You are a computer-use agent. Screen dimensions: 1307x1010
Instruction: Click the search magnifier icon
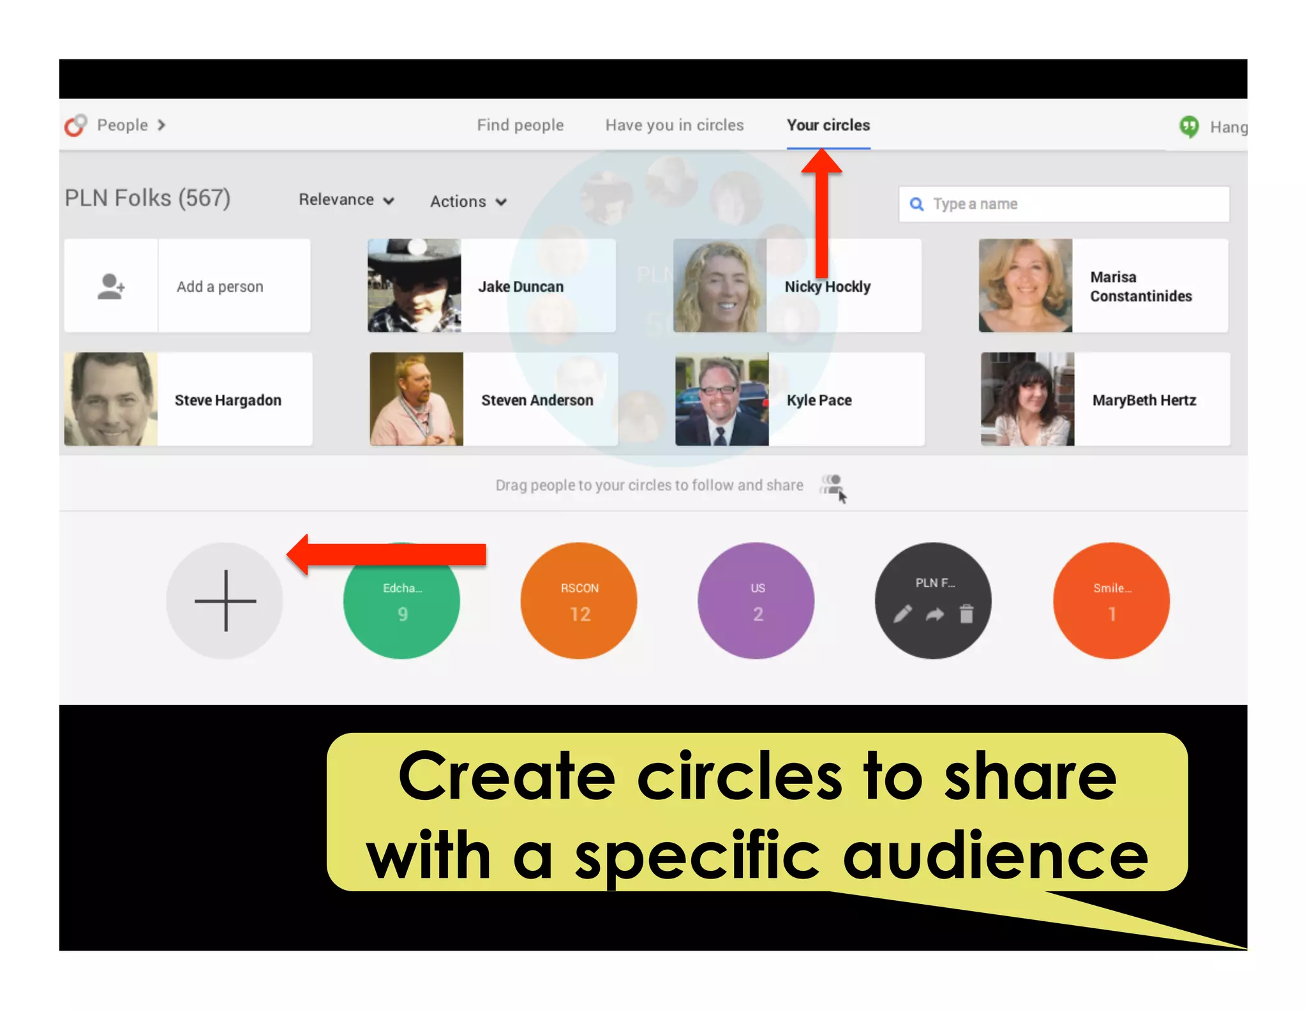tap(916, 204)
